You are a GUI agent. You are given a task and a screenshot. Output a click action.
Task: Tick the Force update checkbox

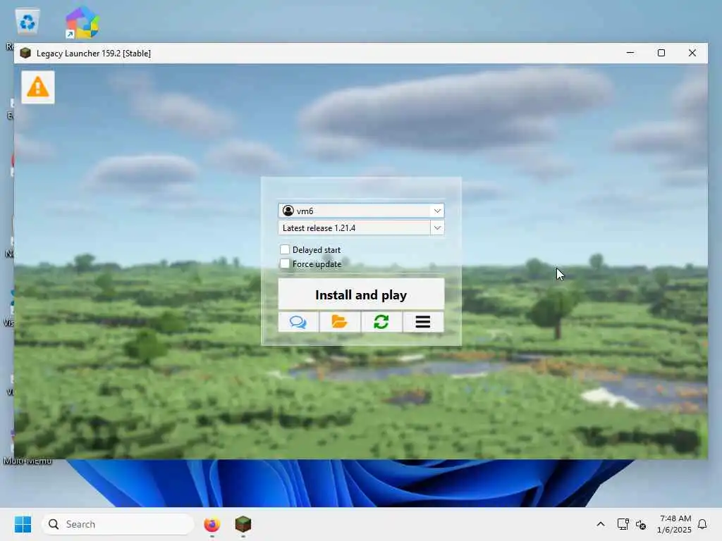285,263
